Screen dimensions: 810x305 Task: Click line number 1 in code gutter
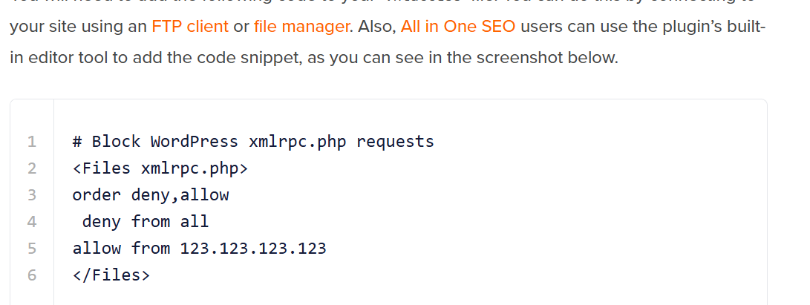pos(31,142)
